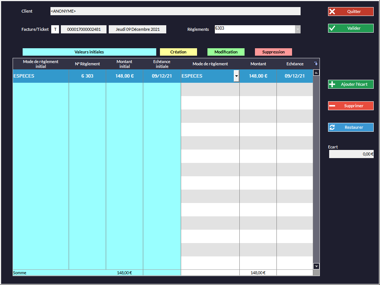
Task: Click the green Modification legend swatch
Action: (x=226, y=52)
